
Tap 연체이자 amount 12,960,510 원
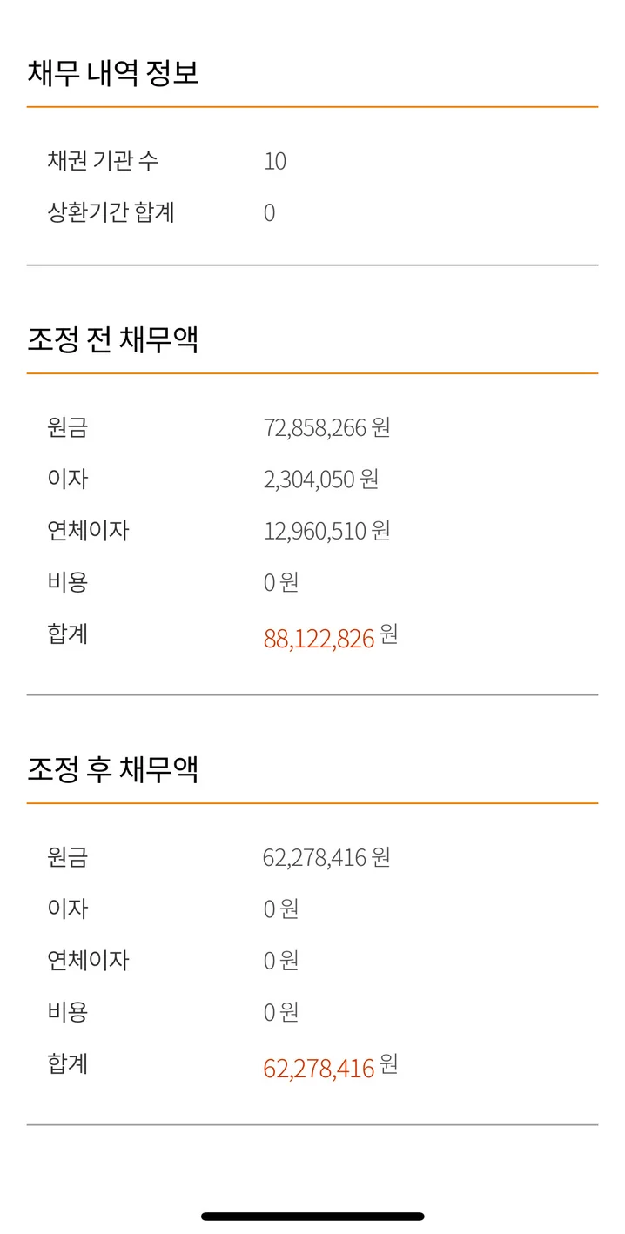click(x=326, y=531)
